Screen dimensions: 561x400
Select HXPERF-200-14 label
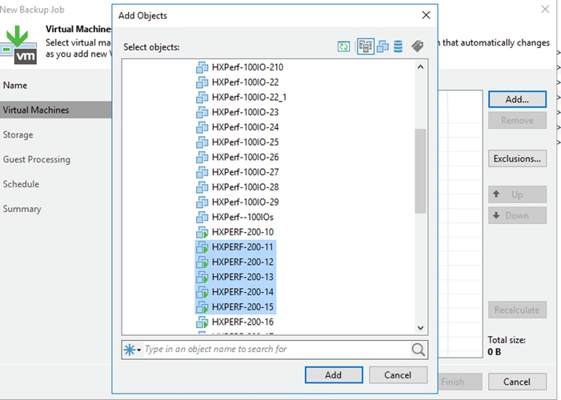coord(242,292)
